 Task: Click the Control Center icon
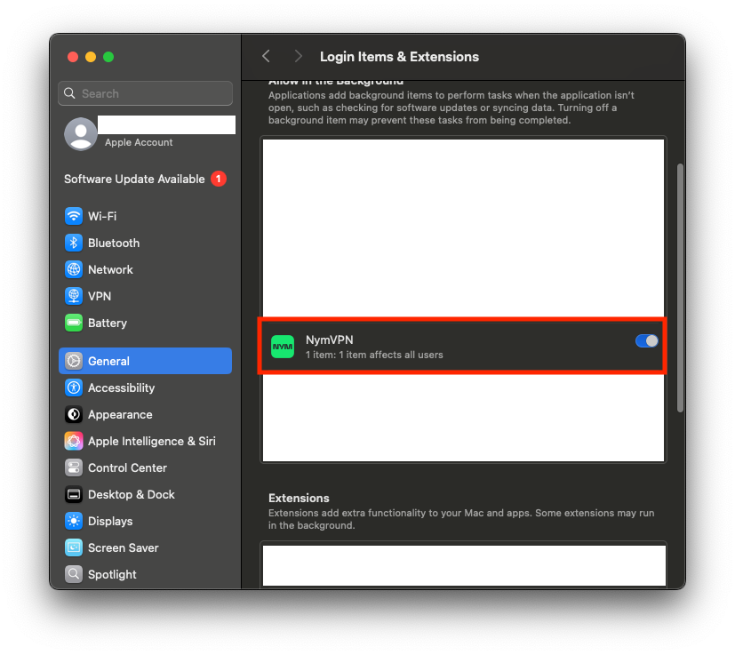click(x=74, y=468)
